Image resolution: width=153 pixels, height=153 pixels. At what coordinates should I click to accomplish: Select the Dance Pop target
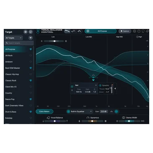[19, 99]
